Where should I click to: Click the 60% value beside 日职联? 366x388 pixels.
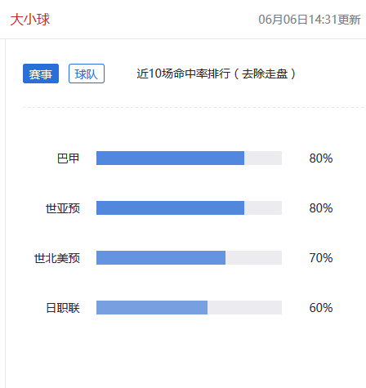tap(321, 308)
